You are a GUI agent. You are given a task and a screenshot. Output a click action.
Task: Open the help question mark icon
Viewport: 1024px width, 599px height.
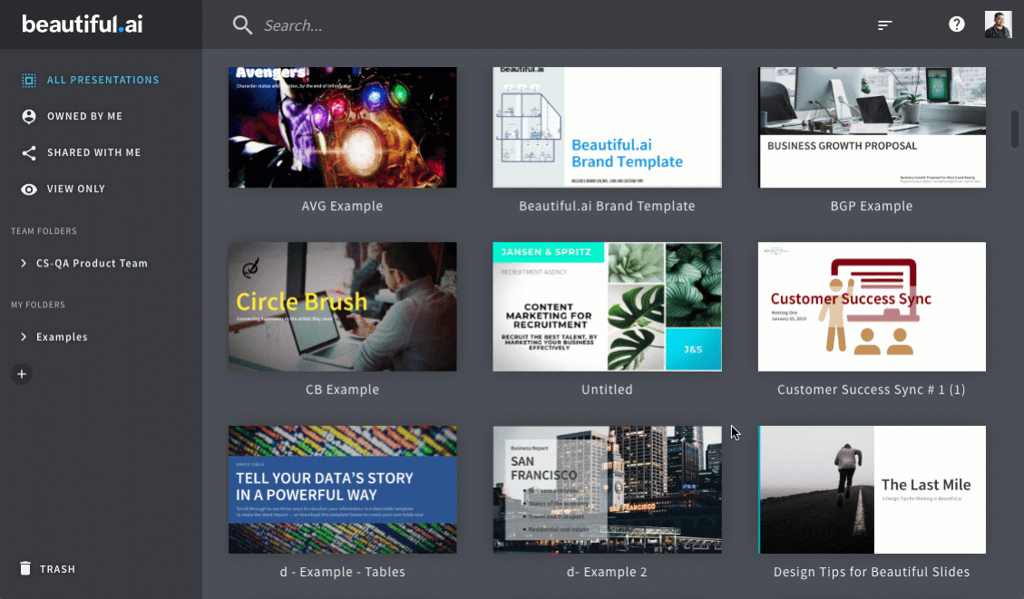point(956,24)
